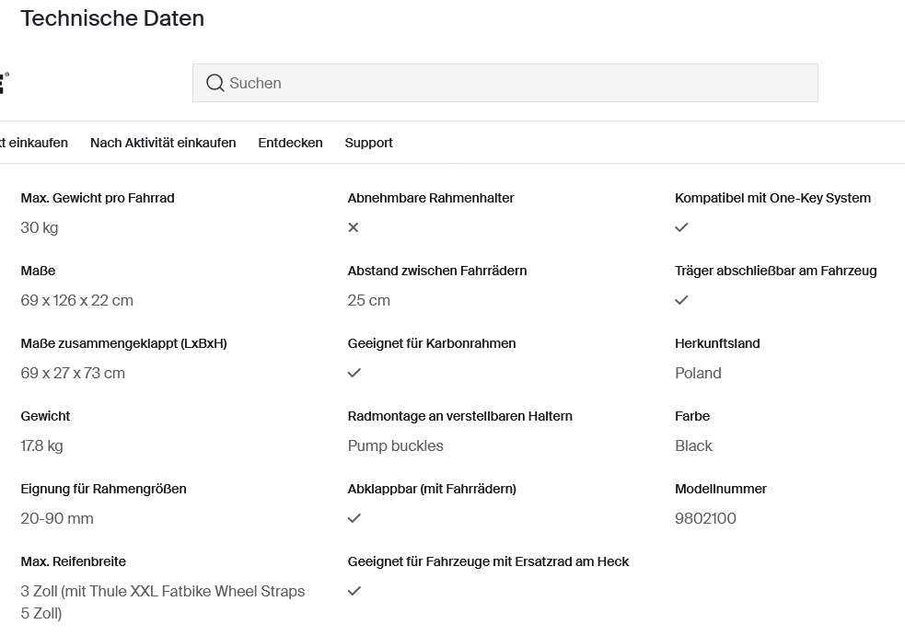This screenshot has height=636, width=905.
Task: Click the partial logo at the left edge
Action: tap(4, 83)
